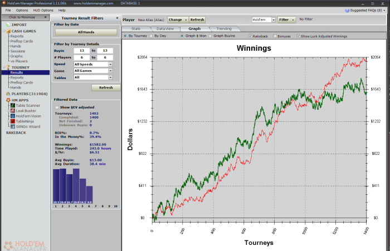Screen dimensions: 390x251
Task: Select the By Day radio button
Action: click(151, 36)
